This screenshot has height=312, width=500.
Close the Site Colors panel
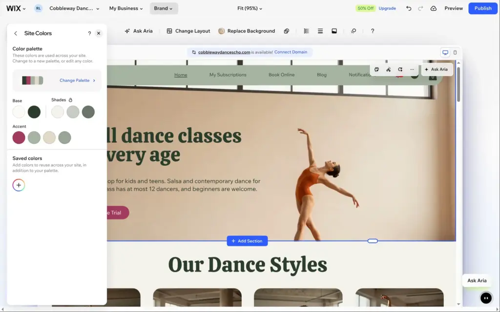[x=99, y=33]
